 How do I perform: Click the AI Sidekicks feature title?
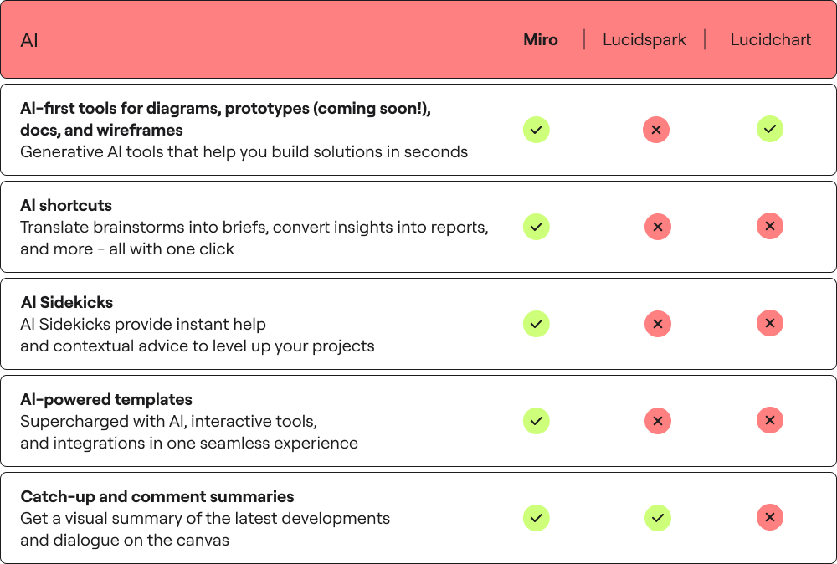(67, 303)
